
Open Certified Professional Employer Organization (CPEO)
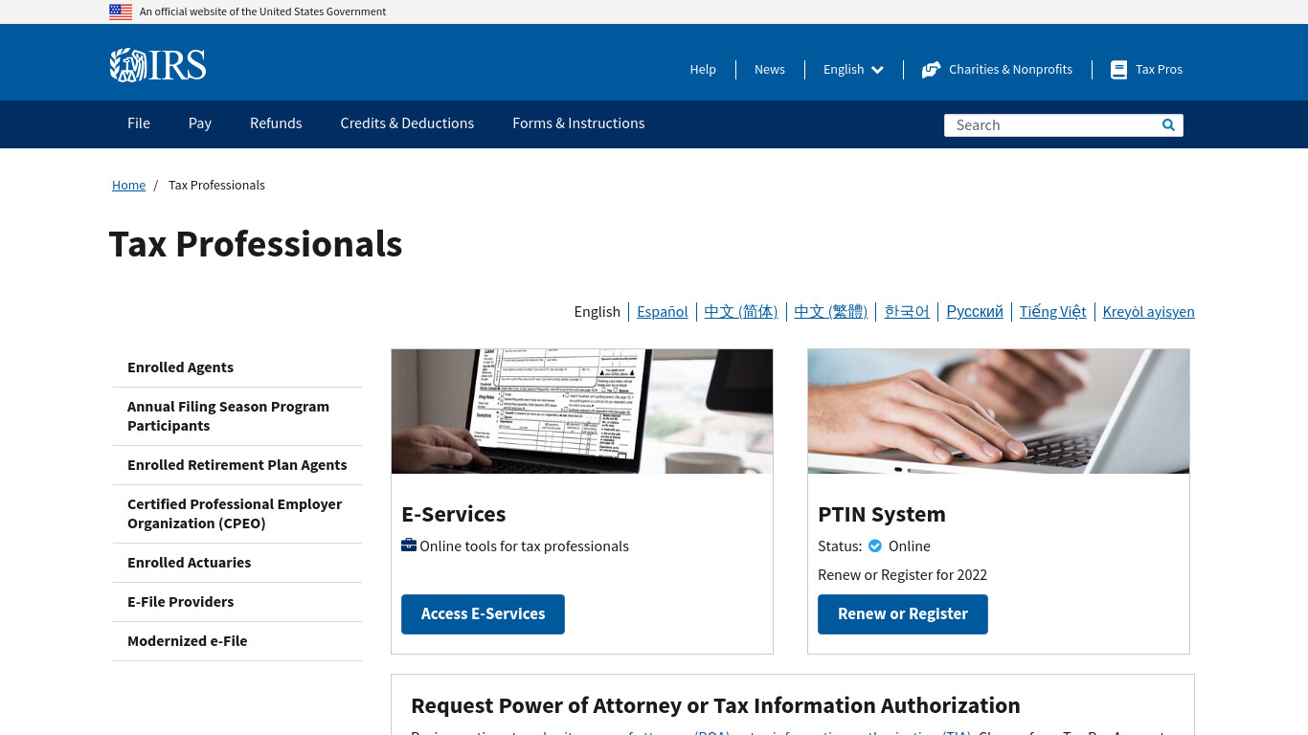point(235,514)
